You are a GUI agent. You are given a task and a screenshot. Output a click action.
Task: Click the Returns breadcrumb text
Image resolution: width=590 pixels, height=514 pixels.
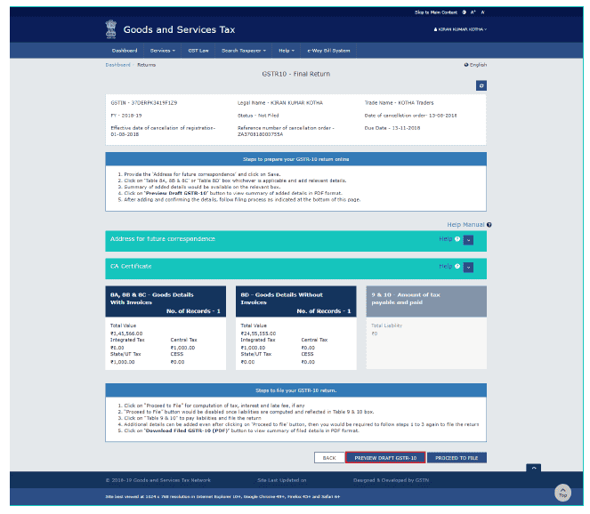pos(146,65)
